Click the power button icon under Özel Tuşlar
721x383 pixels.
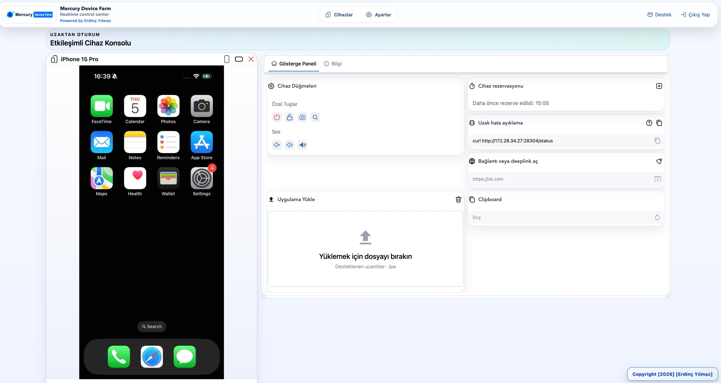[x=277, y=117]
